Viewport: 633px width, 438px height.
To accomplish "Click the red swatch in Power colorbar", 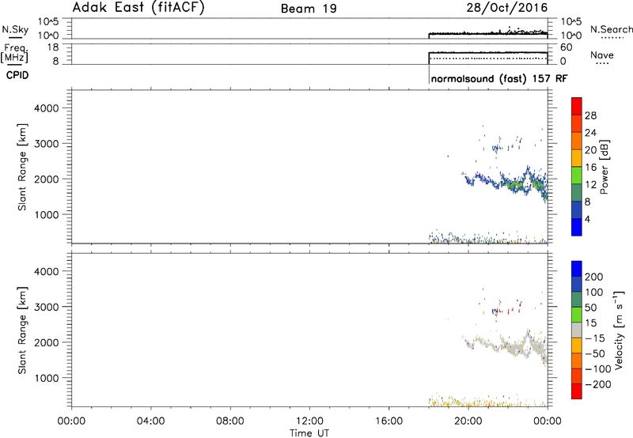I will (x=577, y=106).
